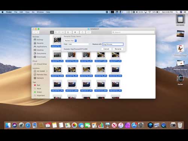The width and height of the screenshot is (188, 141).
Task: Open Spotlight search in menu bar
Action: 177,12
